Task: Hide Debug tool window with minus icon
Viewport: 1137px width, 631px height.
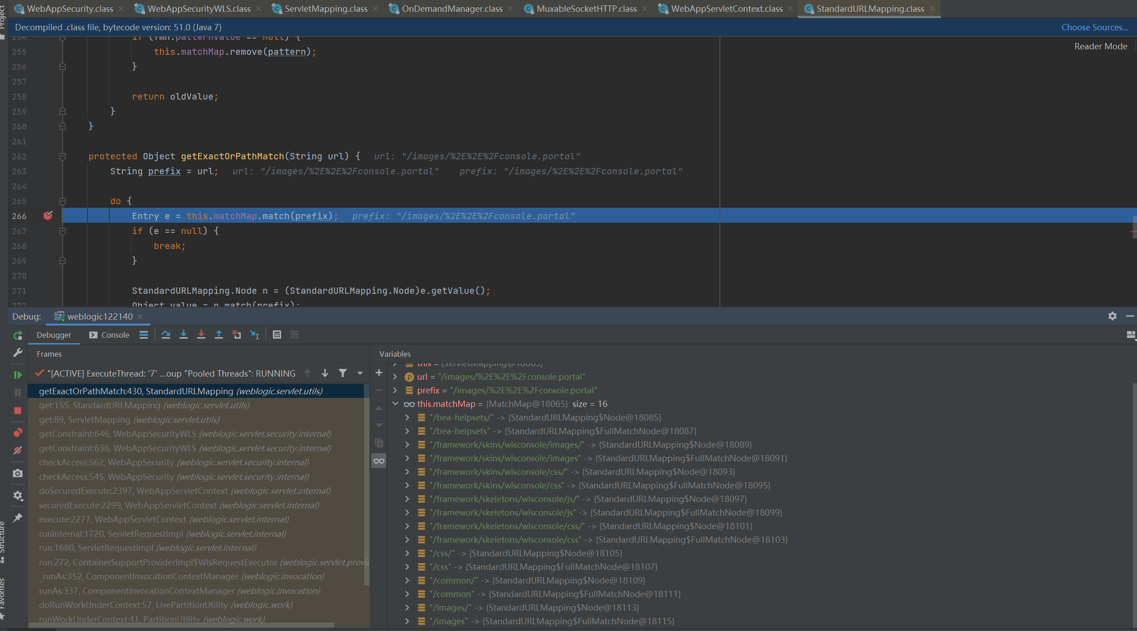Action: [1130, 316]
